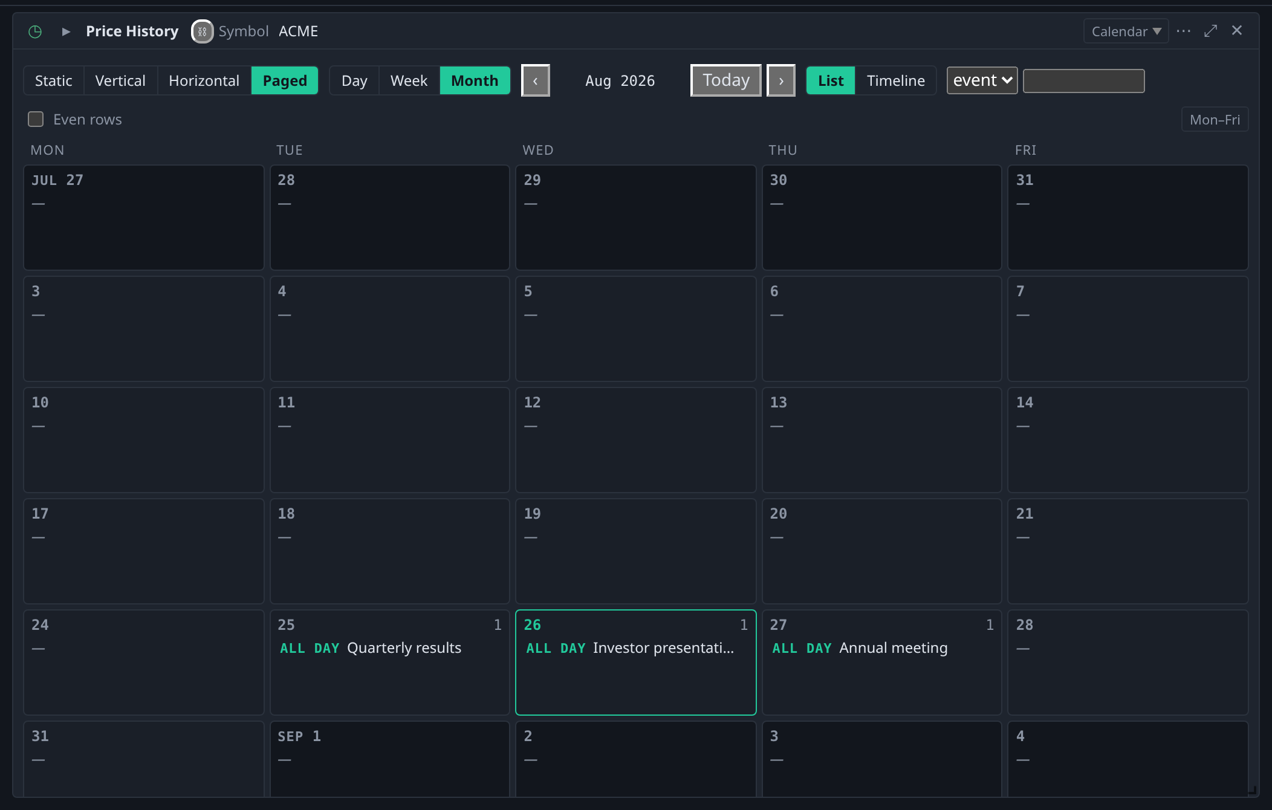Select the Vertical layout mode

tap(120, 80)
